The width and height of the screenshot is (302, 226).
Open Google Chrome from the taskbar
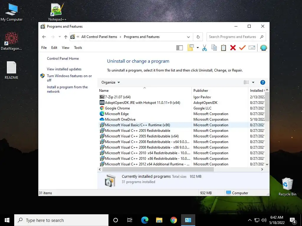coord(173,220)
